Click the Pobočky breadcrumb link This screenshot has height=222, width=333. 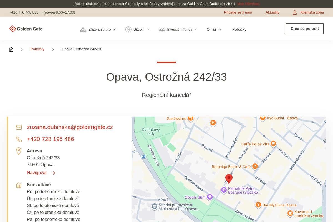37,49
